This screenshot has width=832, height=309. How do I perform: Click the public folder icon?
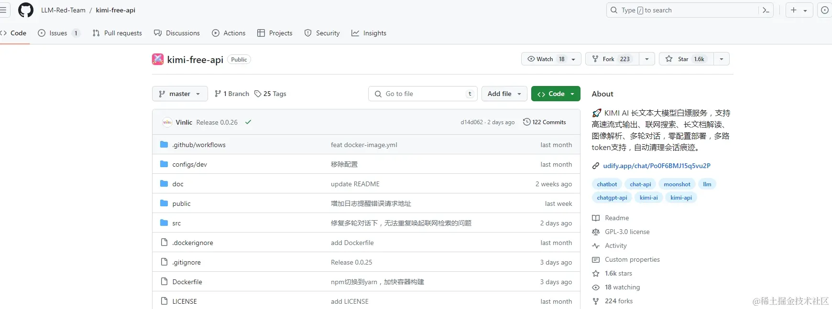point(164,203)
